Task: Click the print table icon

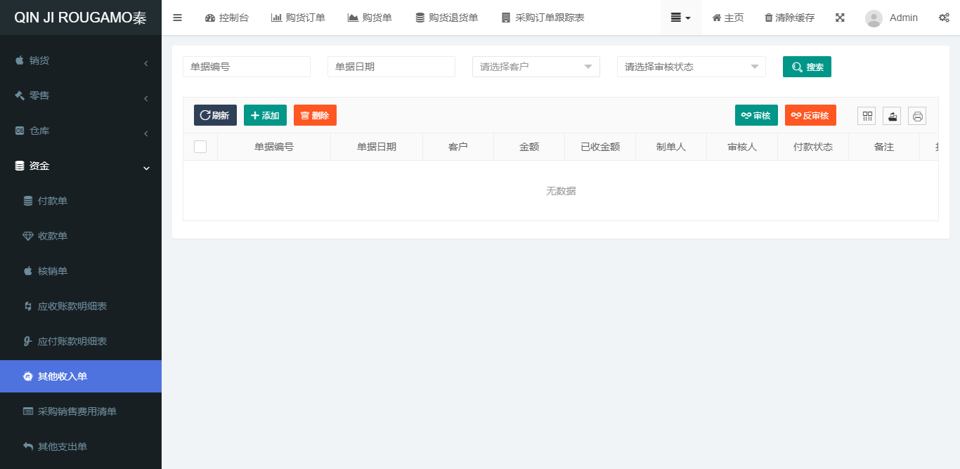Action: coord(917,116)
